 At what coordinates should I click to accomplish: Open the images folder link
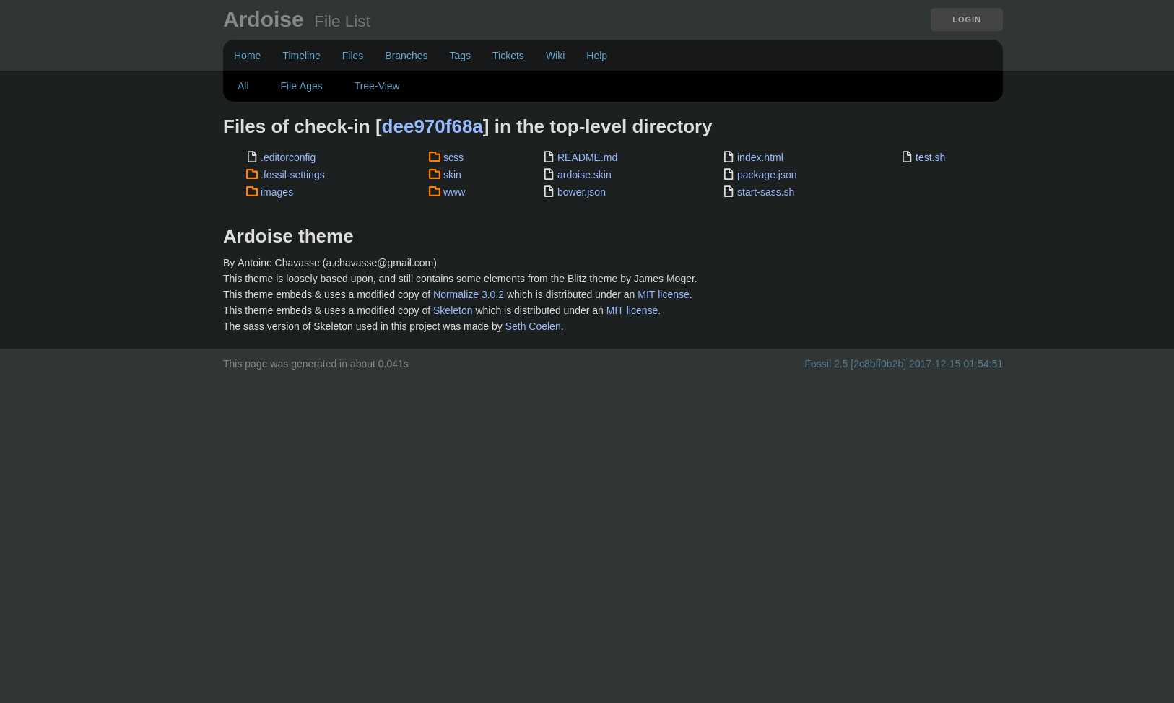coord(277,192)
